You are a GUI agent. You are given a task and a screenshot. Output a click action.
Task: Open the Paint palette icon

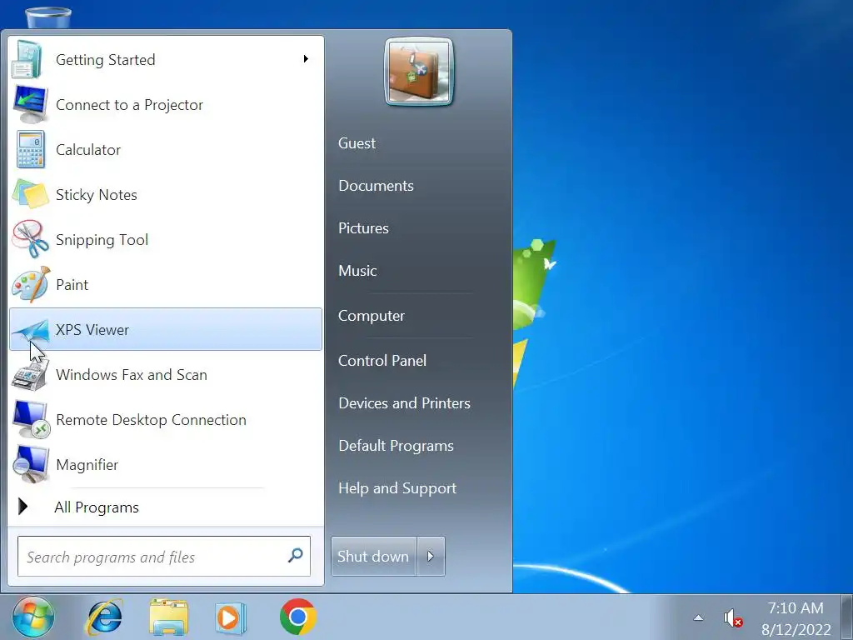coord(31,284)
